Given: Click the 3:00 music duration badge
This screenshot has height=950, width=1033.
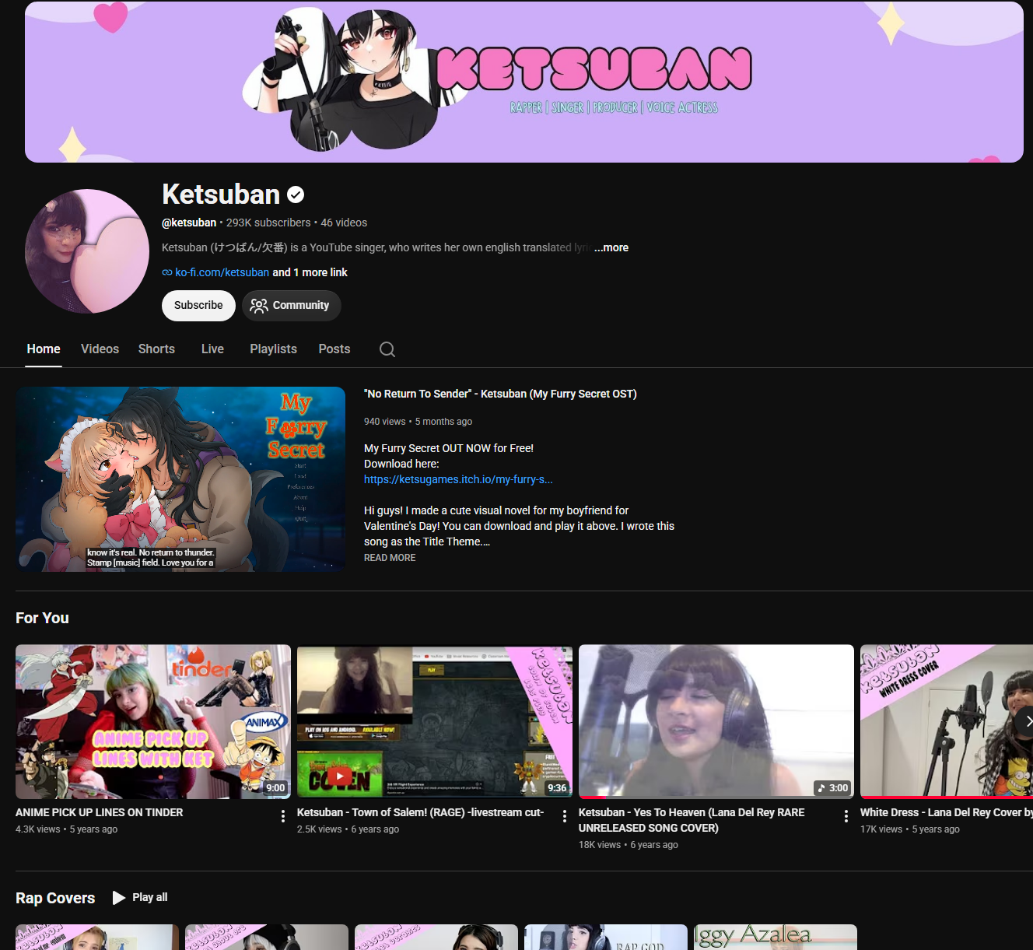Looking at the screenshot, I should (832, 788).
